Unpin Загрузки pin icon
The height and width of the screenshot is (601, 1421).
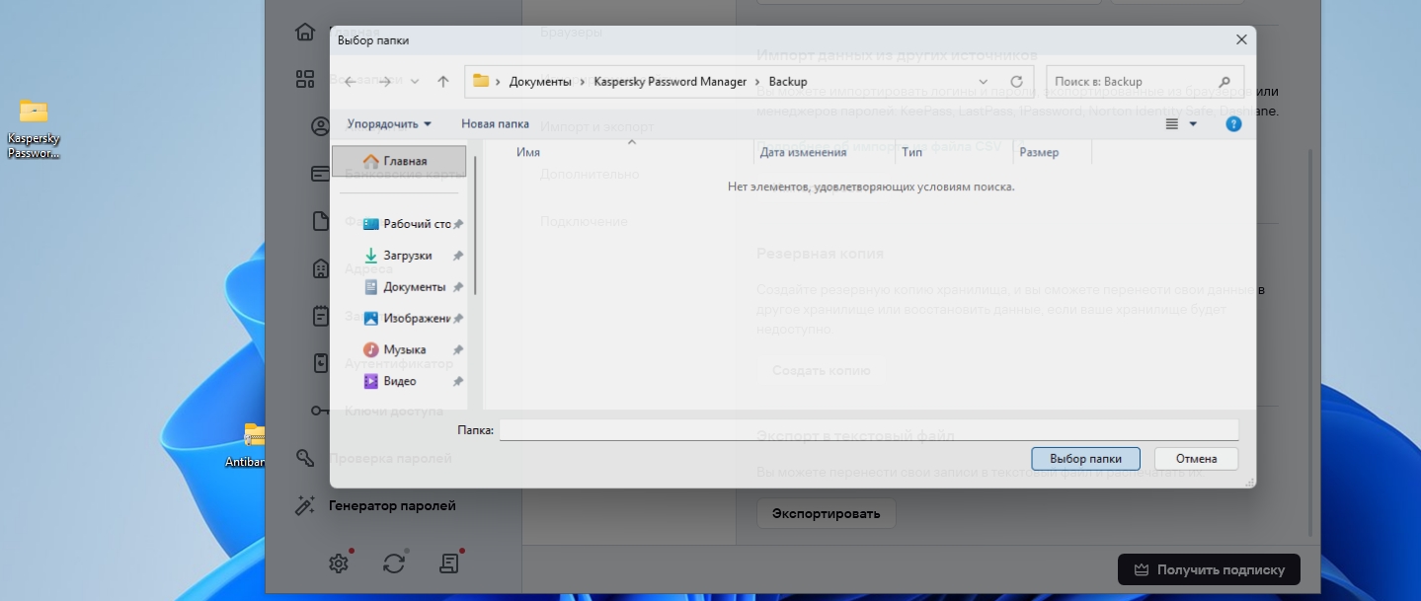[458, 256]
